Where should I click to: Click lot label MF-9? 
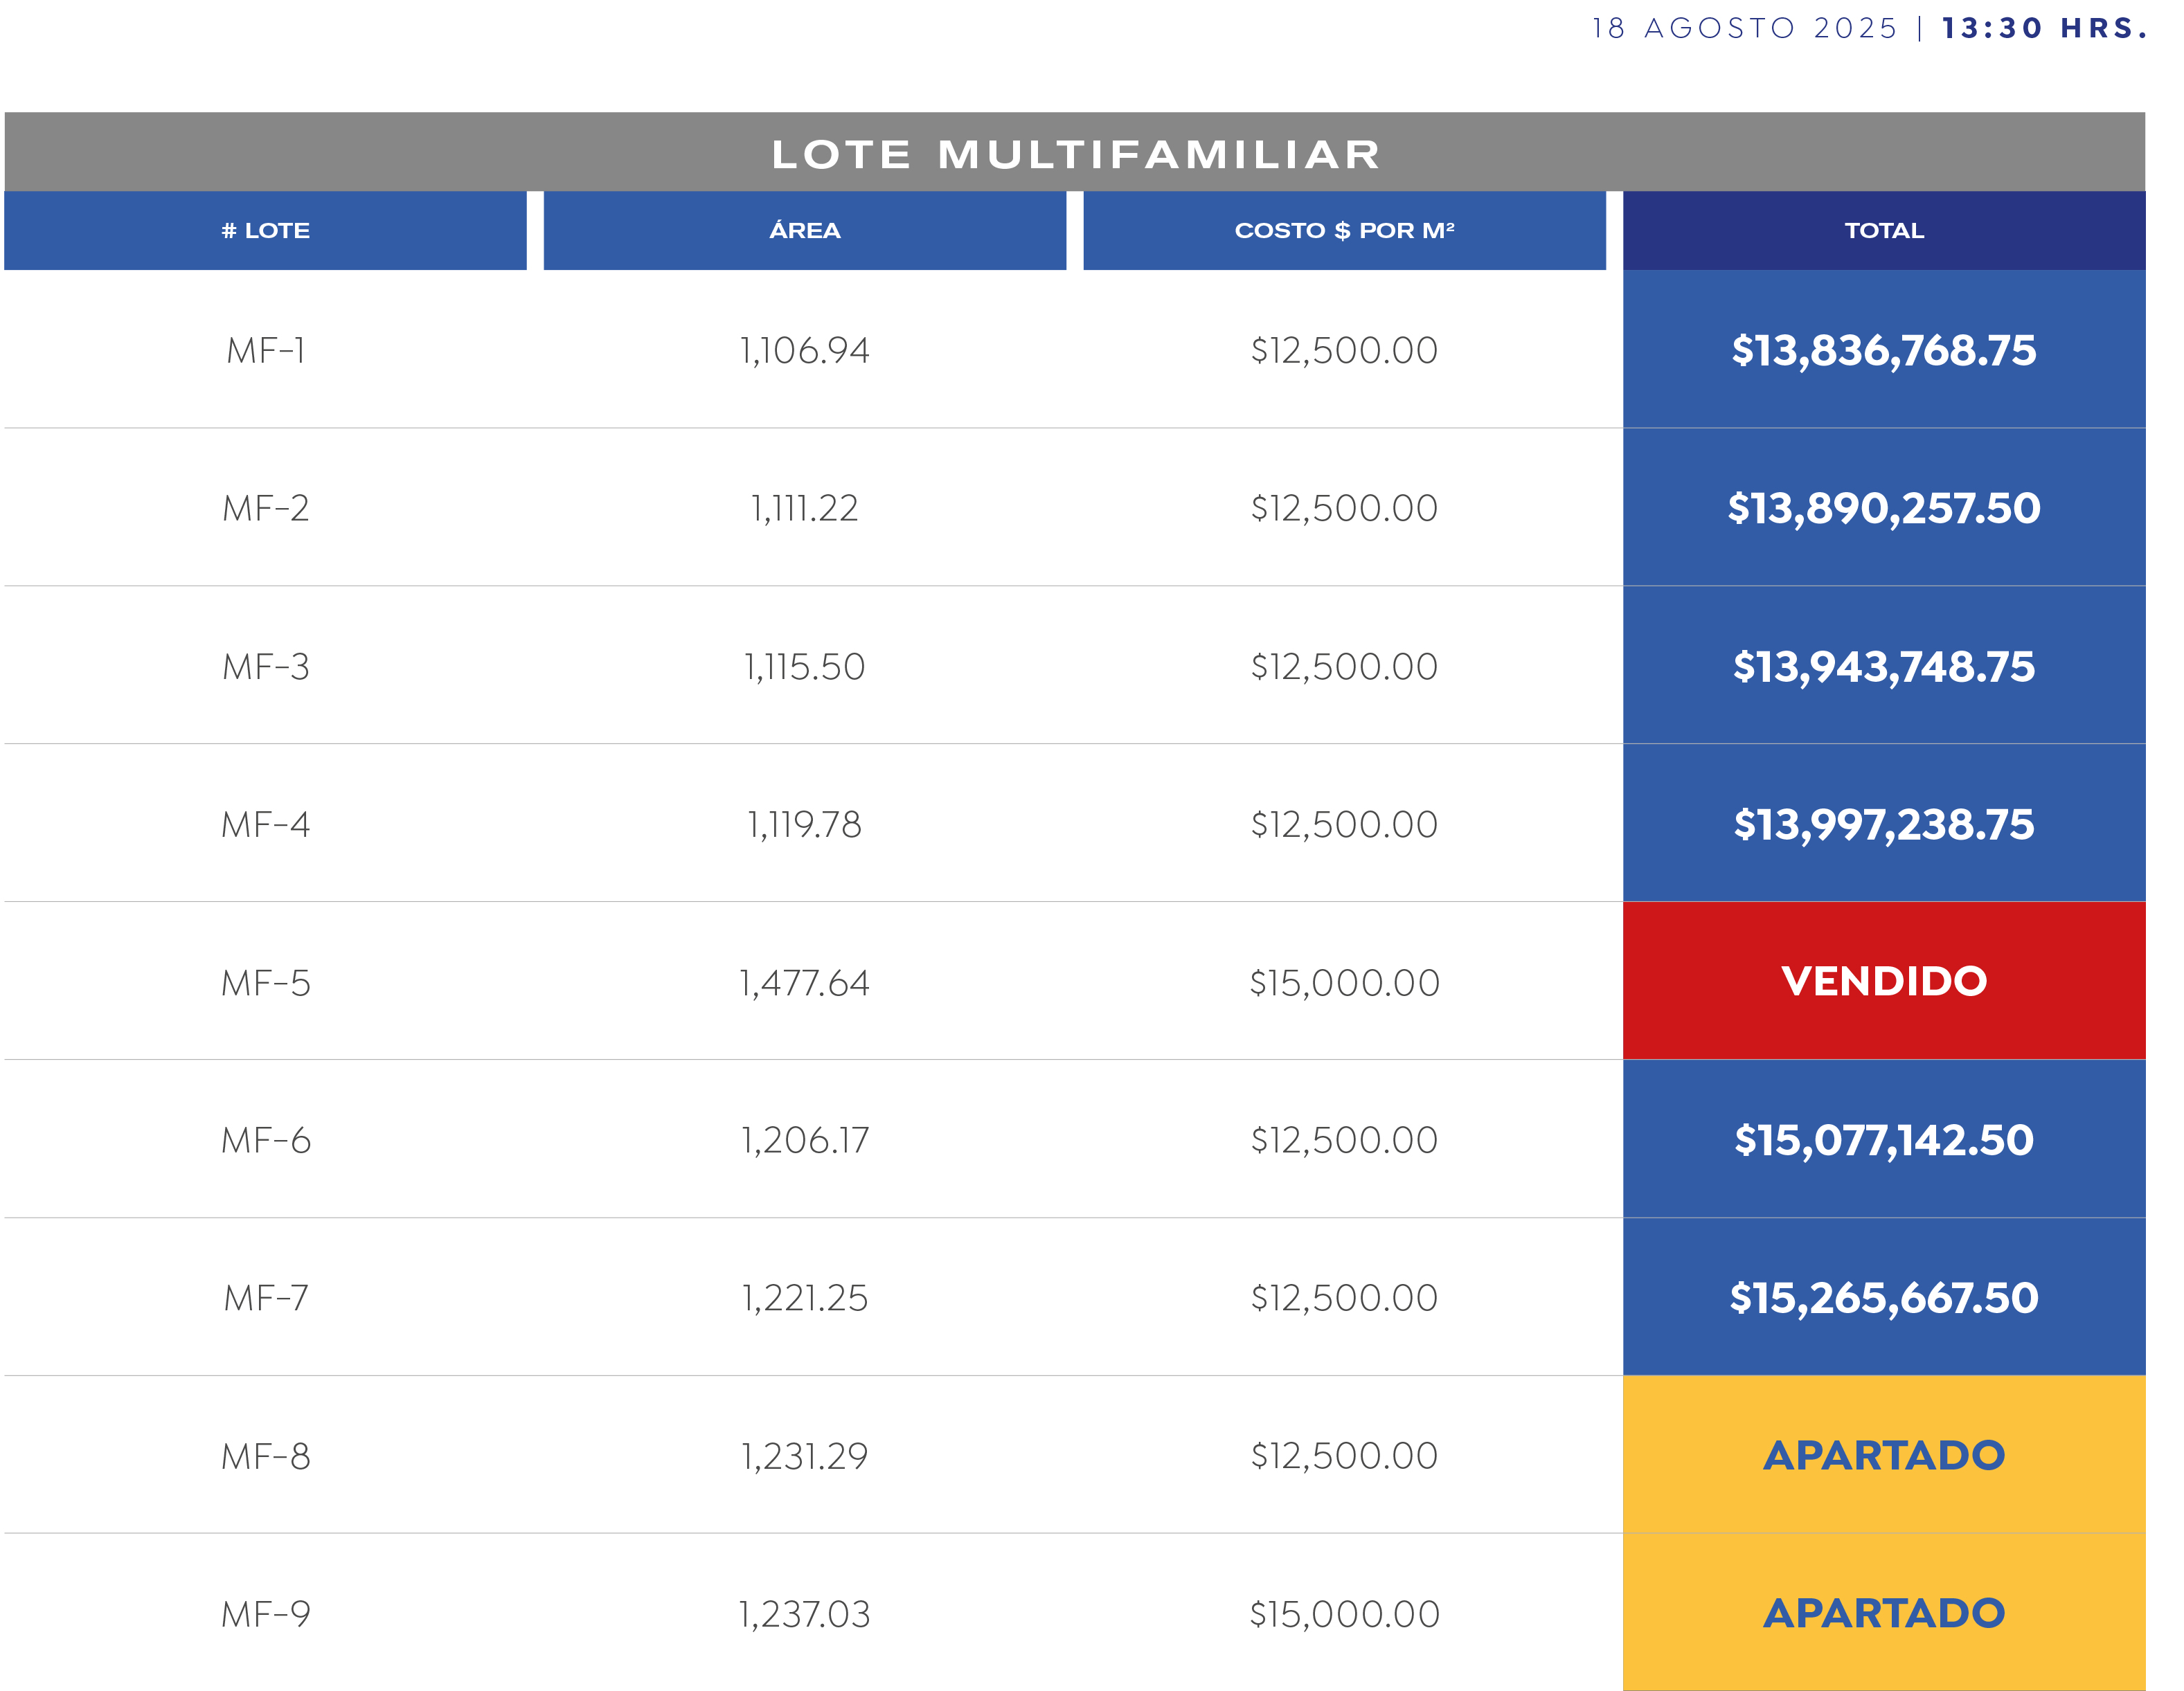point(266,1614)
